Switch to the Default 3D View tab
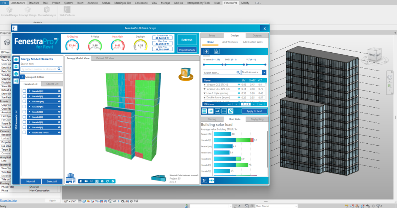The width and height of the screenshot is (397, 208). (x=105, y=58)
